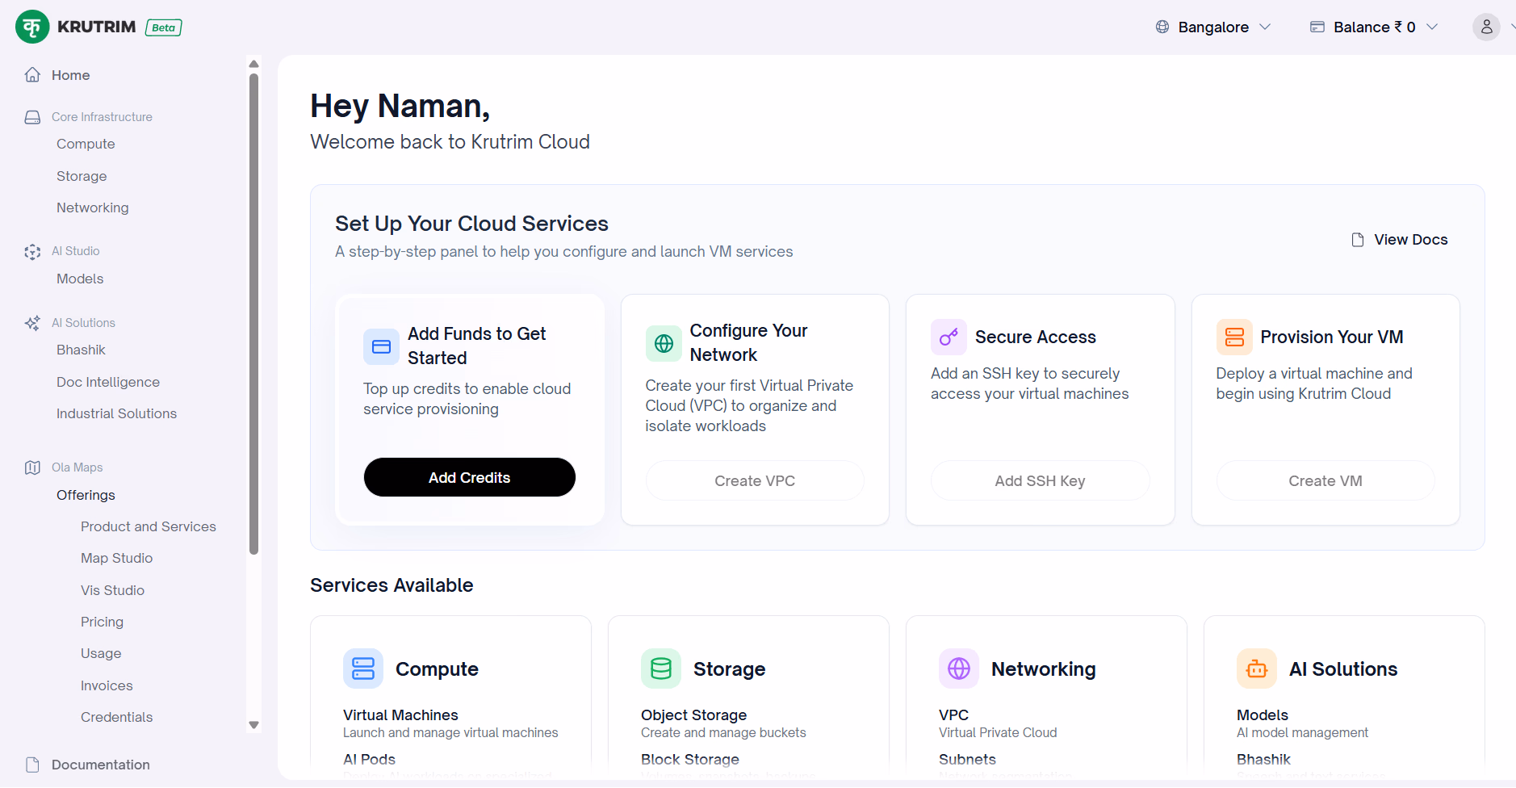Screen dimensions: 1516x788
Task: Open AI Pods in Compute card
Action: [x=369, y=760]
